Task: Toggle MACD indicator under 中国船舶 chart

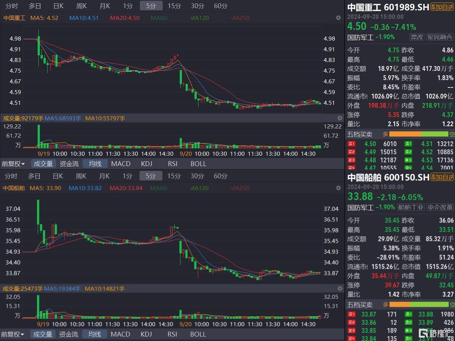Action: (121, 334)
